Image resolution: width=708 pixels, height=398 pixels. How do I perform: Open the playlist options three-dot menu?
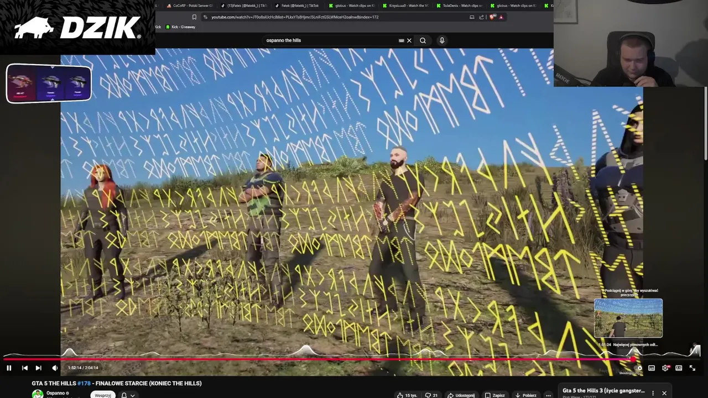pos(653,393)
